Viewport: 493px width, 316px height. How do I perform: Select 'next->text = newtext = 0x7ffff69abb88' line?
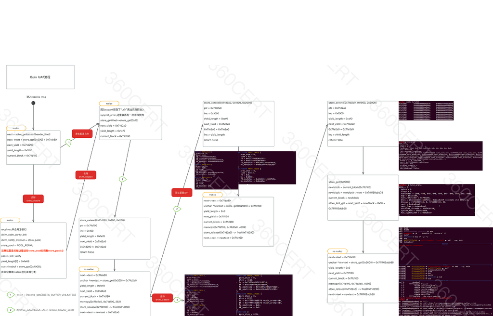pos(351,295)
